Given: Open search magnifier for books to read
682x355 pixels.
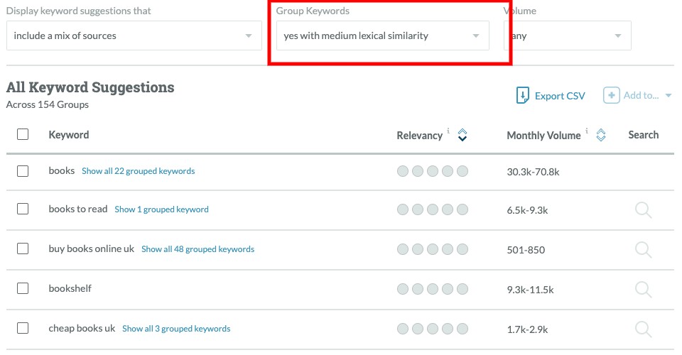Looking at the screenshot, I should [x=644, y=210].
